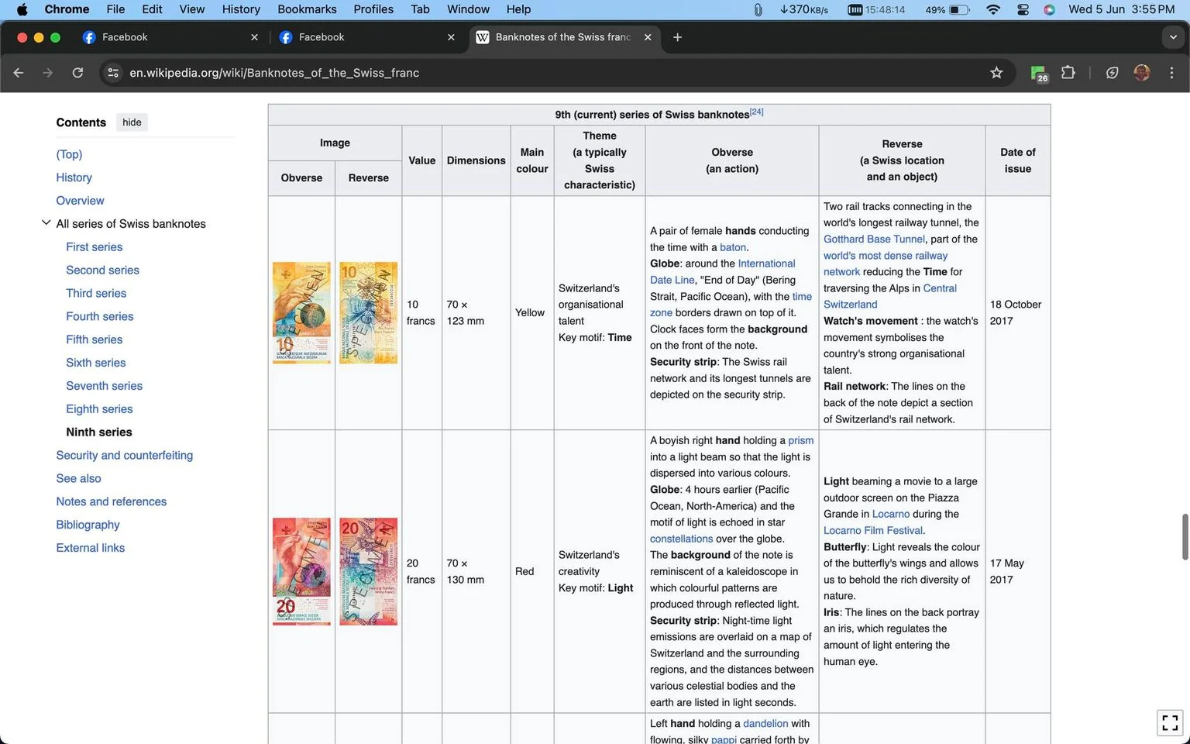Toggle full screen icon at page corner
This screenshot has width=1190, height=744.
coord(1171,723)
